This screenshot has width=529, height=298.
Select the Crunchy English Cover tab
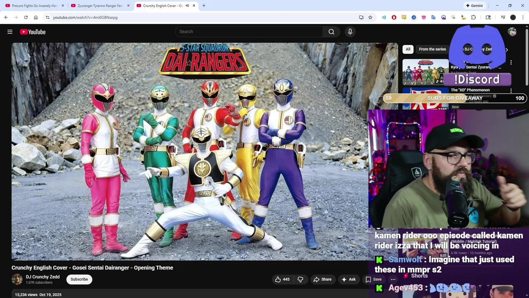pyautogui.click(x=163, y=6)
